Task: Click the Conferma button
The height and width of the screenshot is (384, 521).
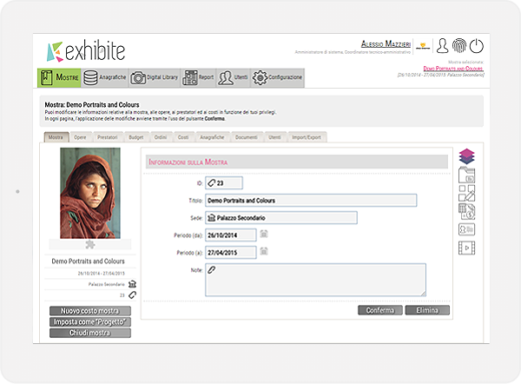Action: coord(380,310)
